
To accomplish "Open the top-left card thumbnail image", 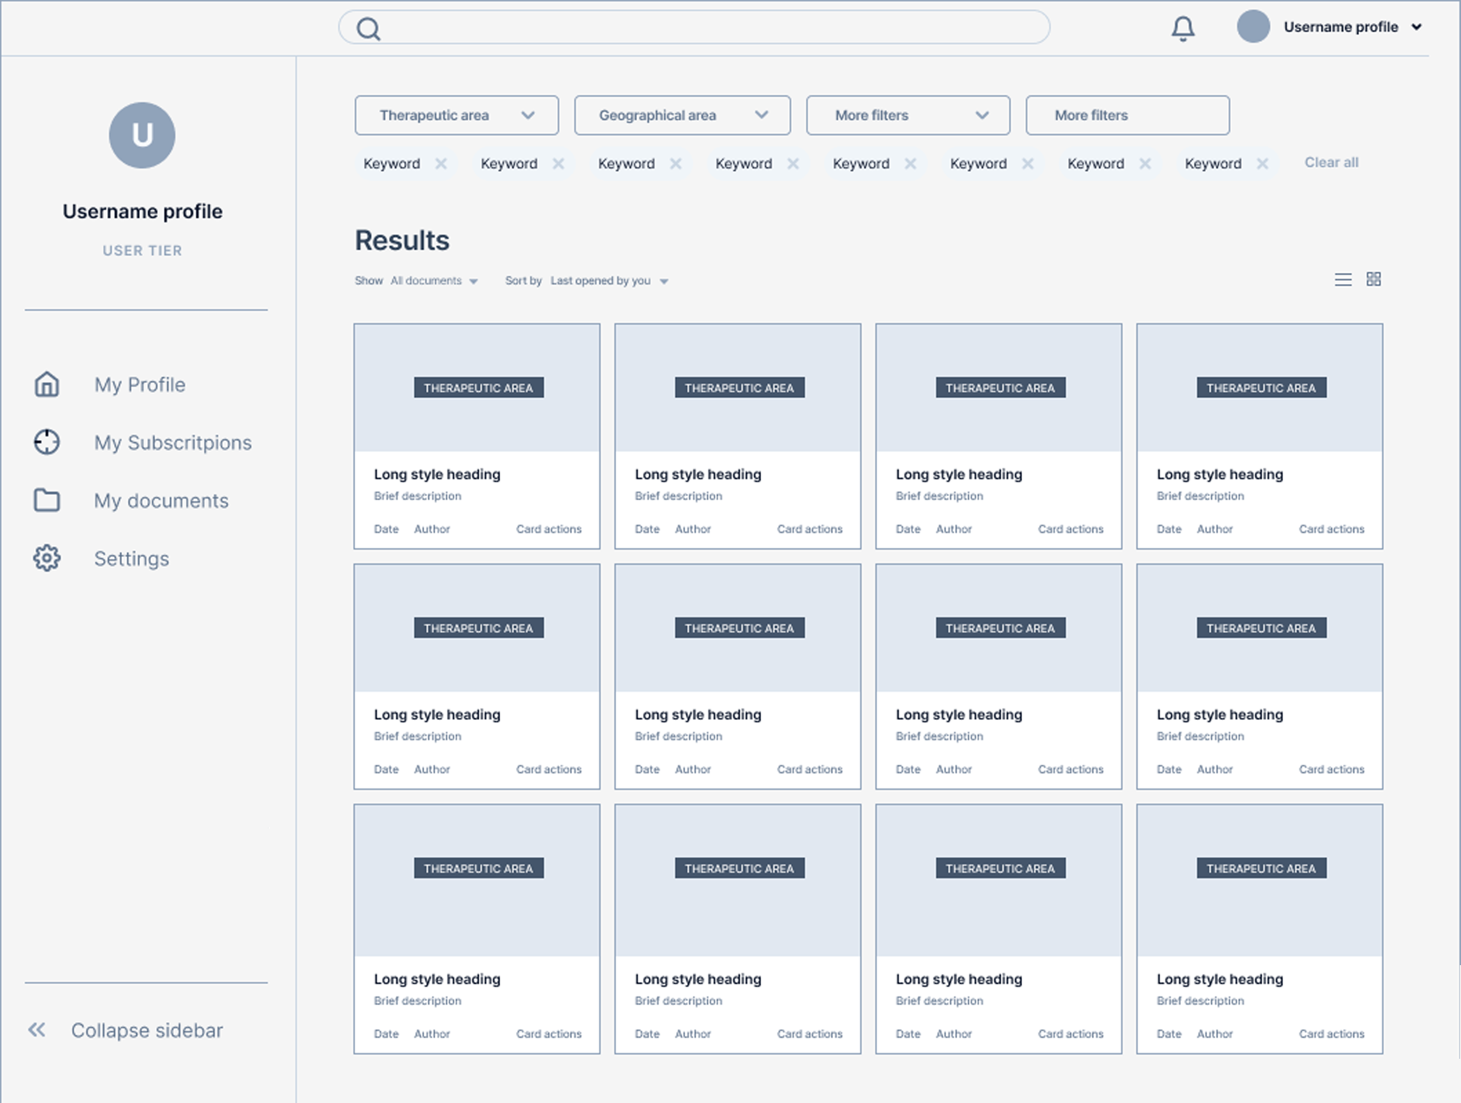I will pyautogui.click(x=477, y=388).
